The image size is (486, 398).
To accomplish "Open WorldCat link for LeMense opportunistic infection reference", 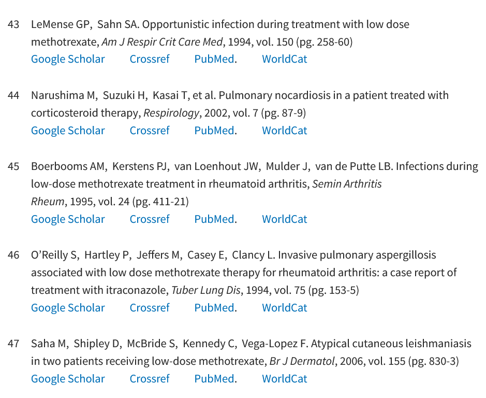I will [284, 59].
